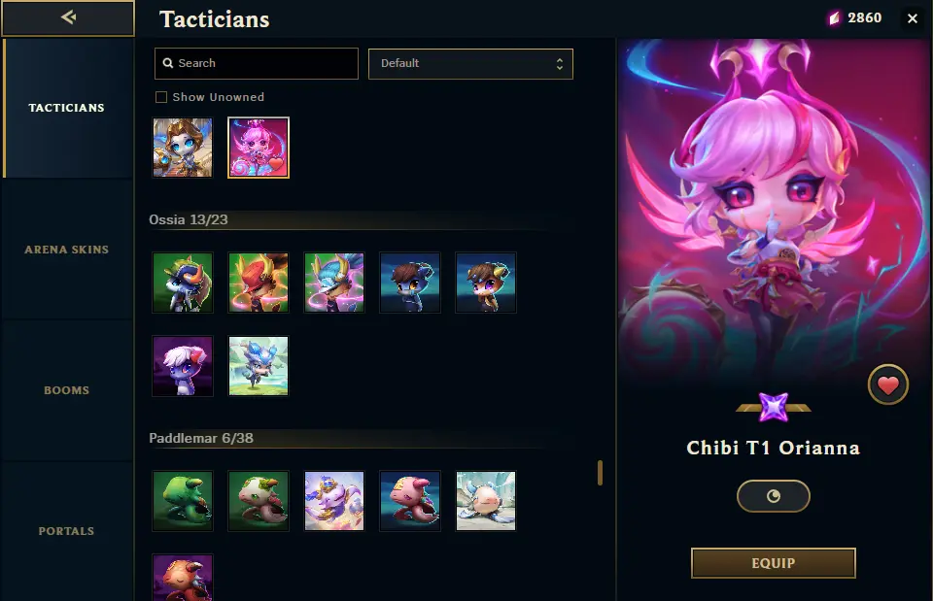933x601 pixels.
Task: Switch to the Arena Skins tab
Action: [67, 250]
